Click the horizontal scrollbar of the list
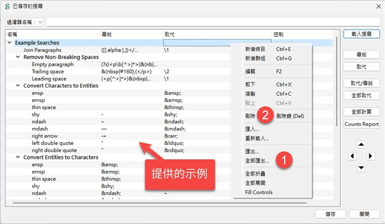The height and width of the screenshot is (224, 385). pyautogui.click(x=160, y=203)
